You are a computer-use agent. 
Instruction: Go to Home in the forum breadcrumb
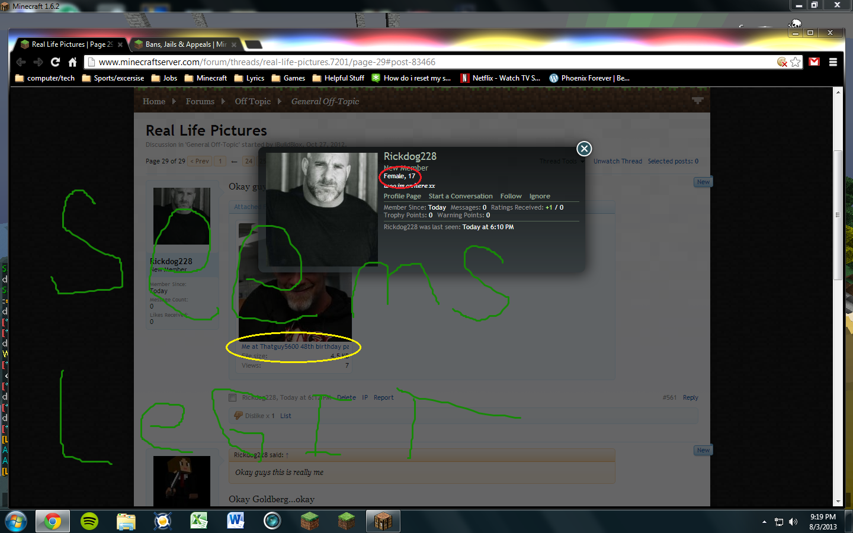pyautogui.click(x=154, y=101)
